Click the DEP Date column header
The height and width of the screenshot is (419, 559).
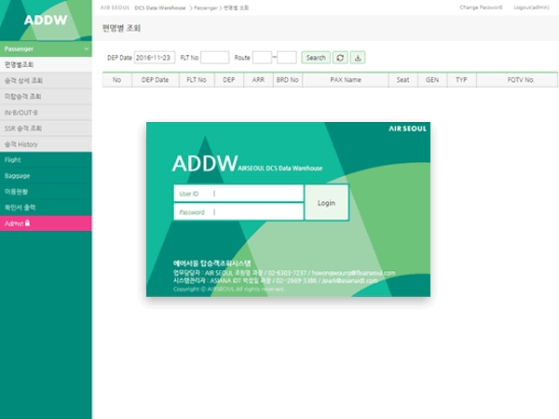[x=155, y=80]
